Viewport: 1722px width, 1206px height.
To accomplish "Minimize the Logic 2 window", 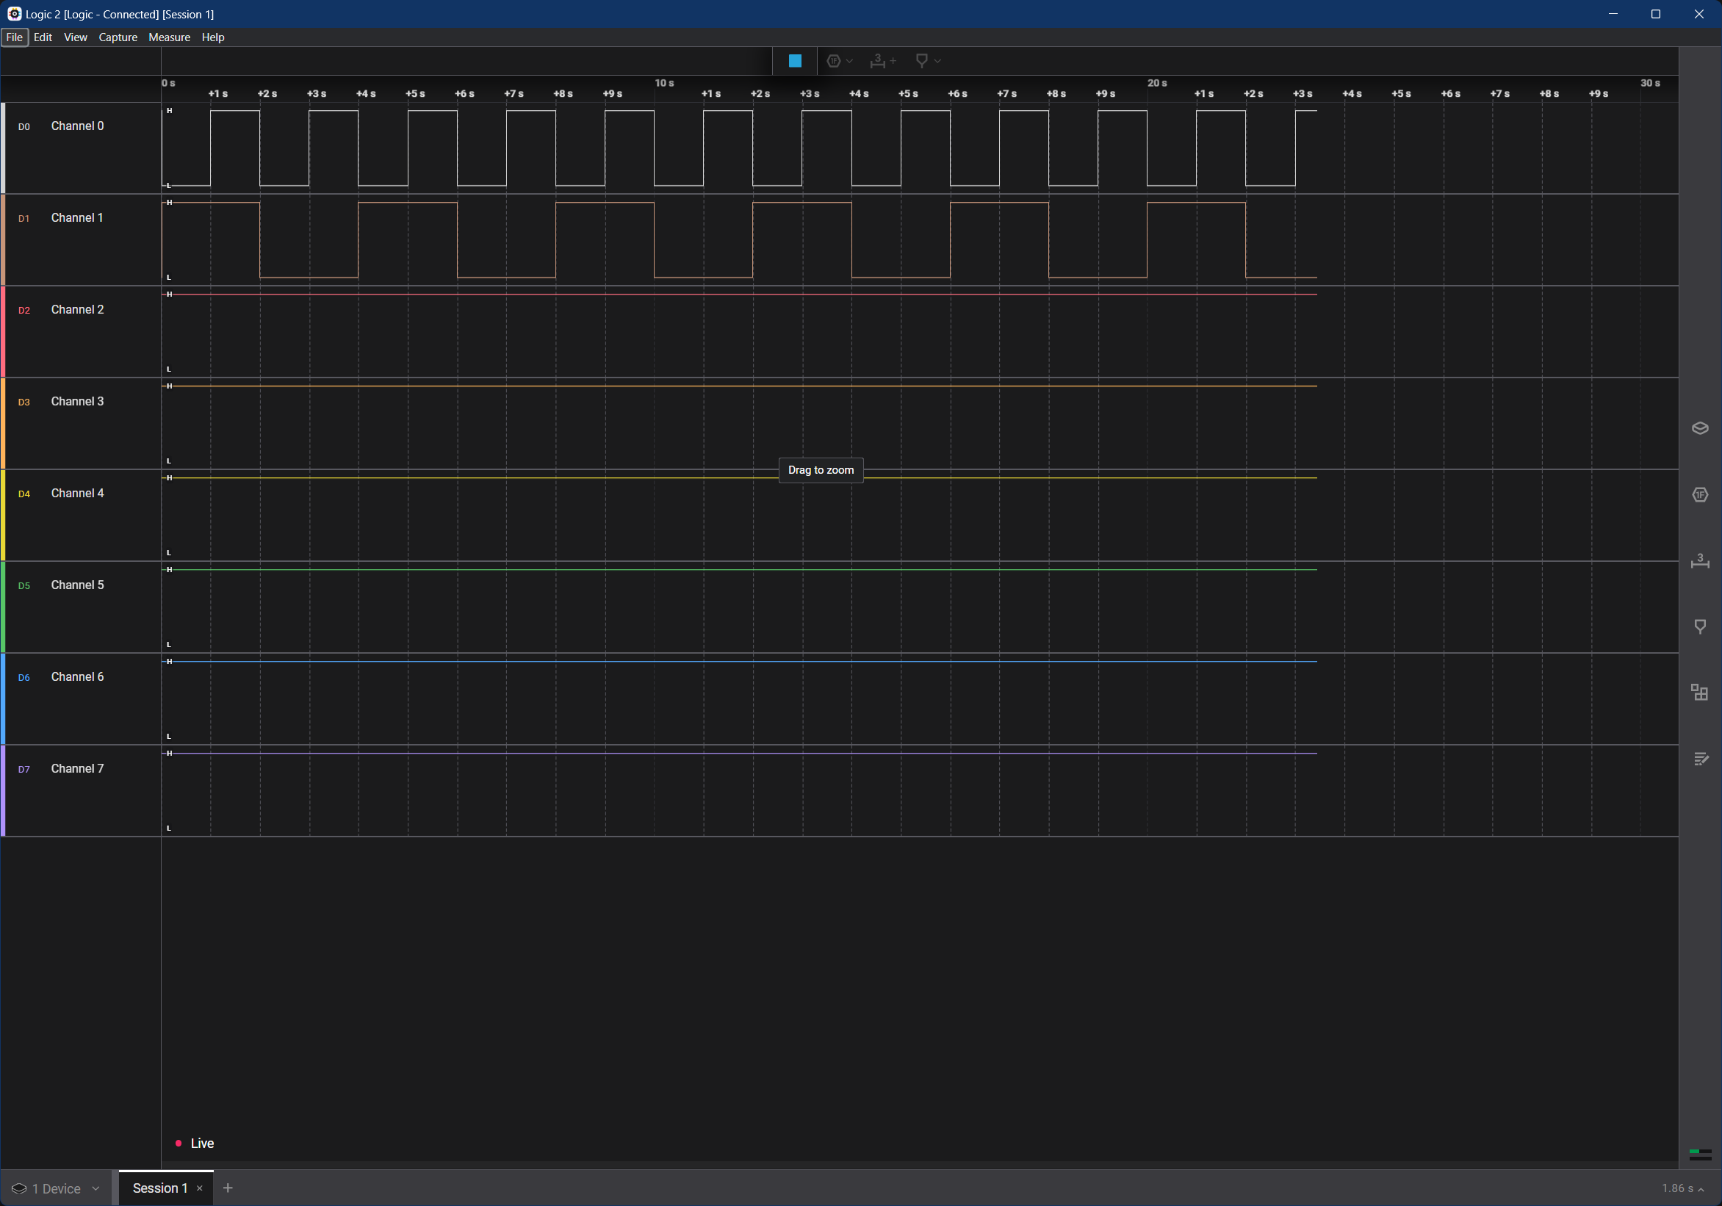I will (1613, 13).
